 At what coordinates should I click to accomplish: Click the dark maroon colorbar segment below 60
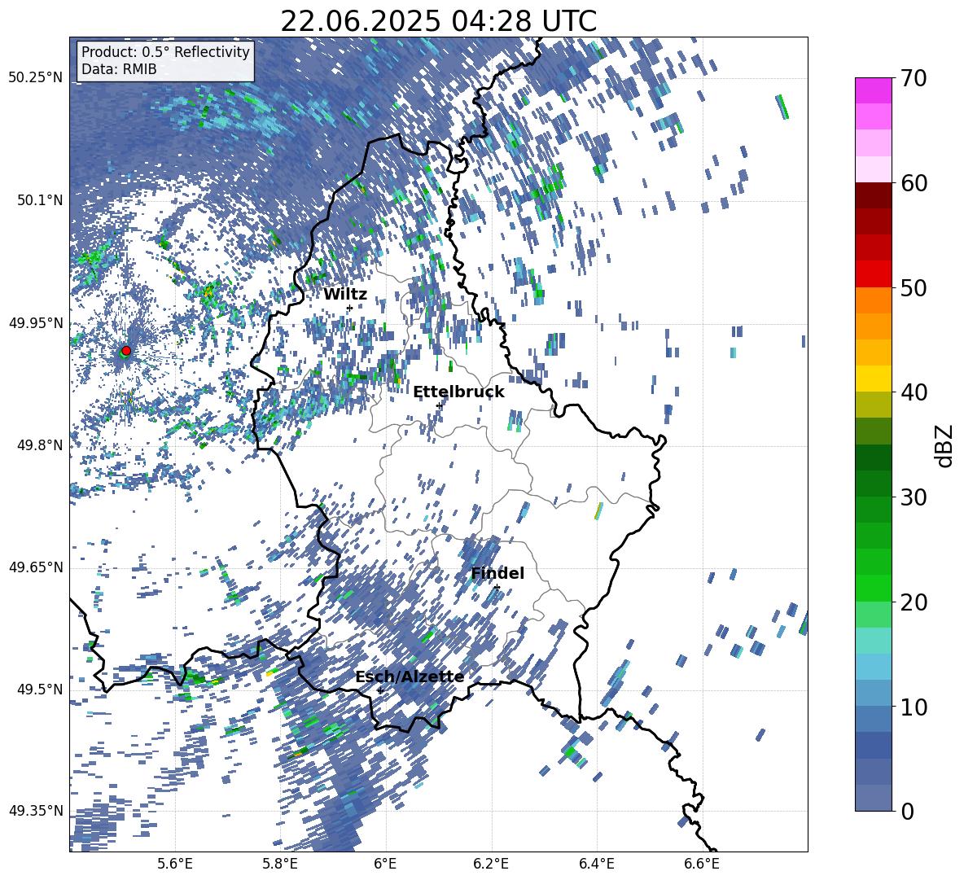click(873, 196)
